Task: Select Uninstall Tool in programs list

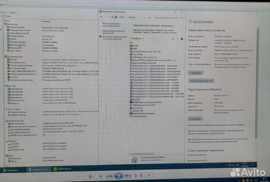Action: point(136,108)
